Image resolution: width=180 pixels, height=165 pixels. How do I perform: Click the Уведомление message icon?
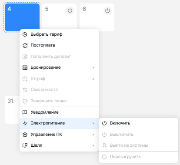tap(25, 112)
